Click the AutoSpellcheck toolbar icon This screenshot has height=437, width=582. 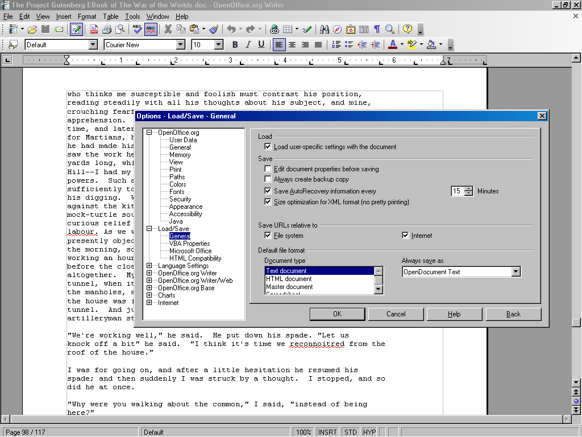click(151, 29)
